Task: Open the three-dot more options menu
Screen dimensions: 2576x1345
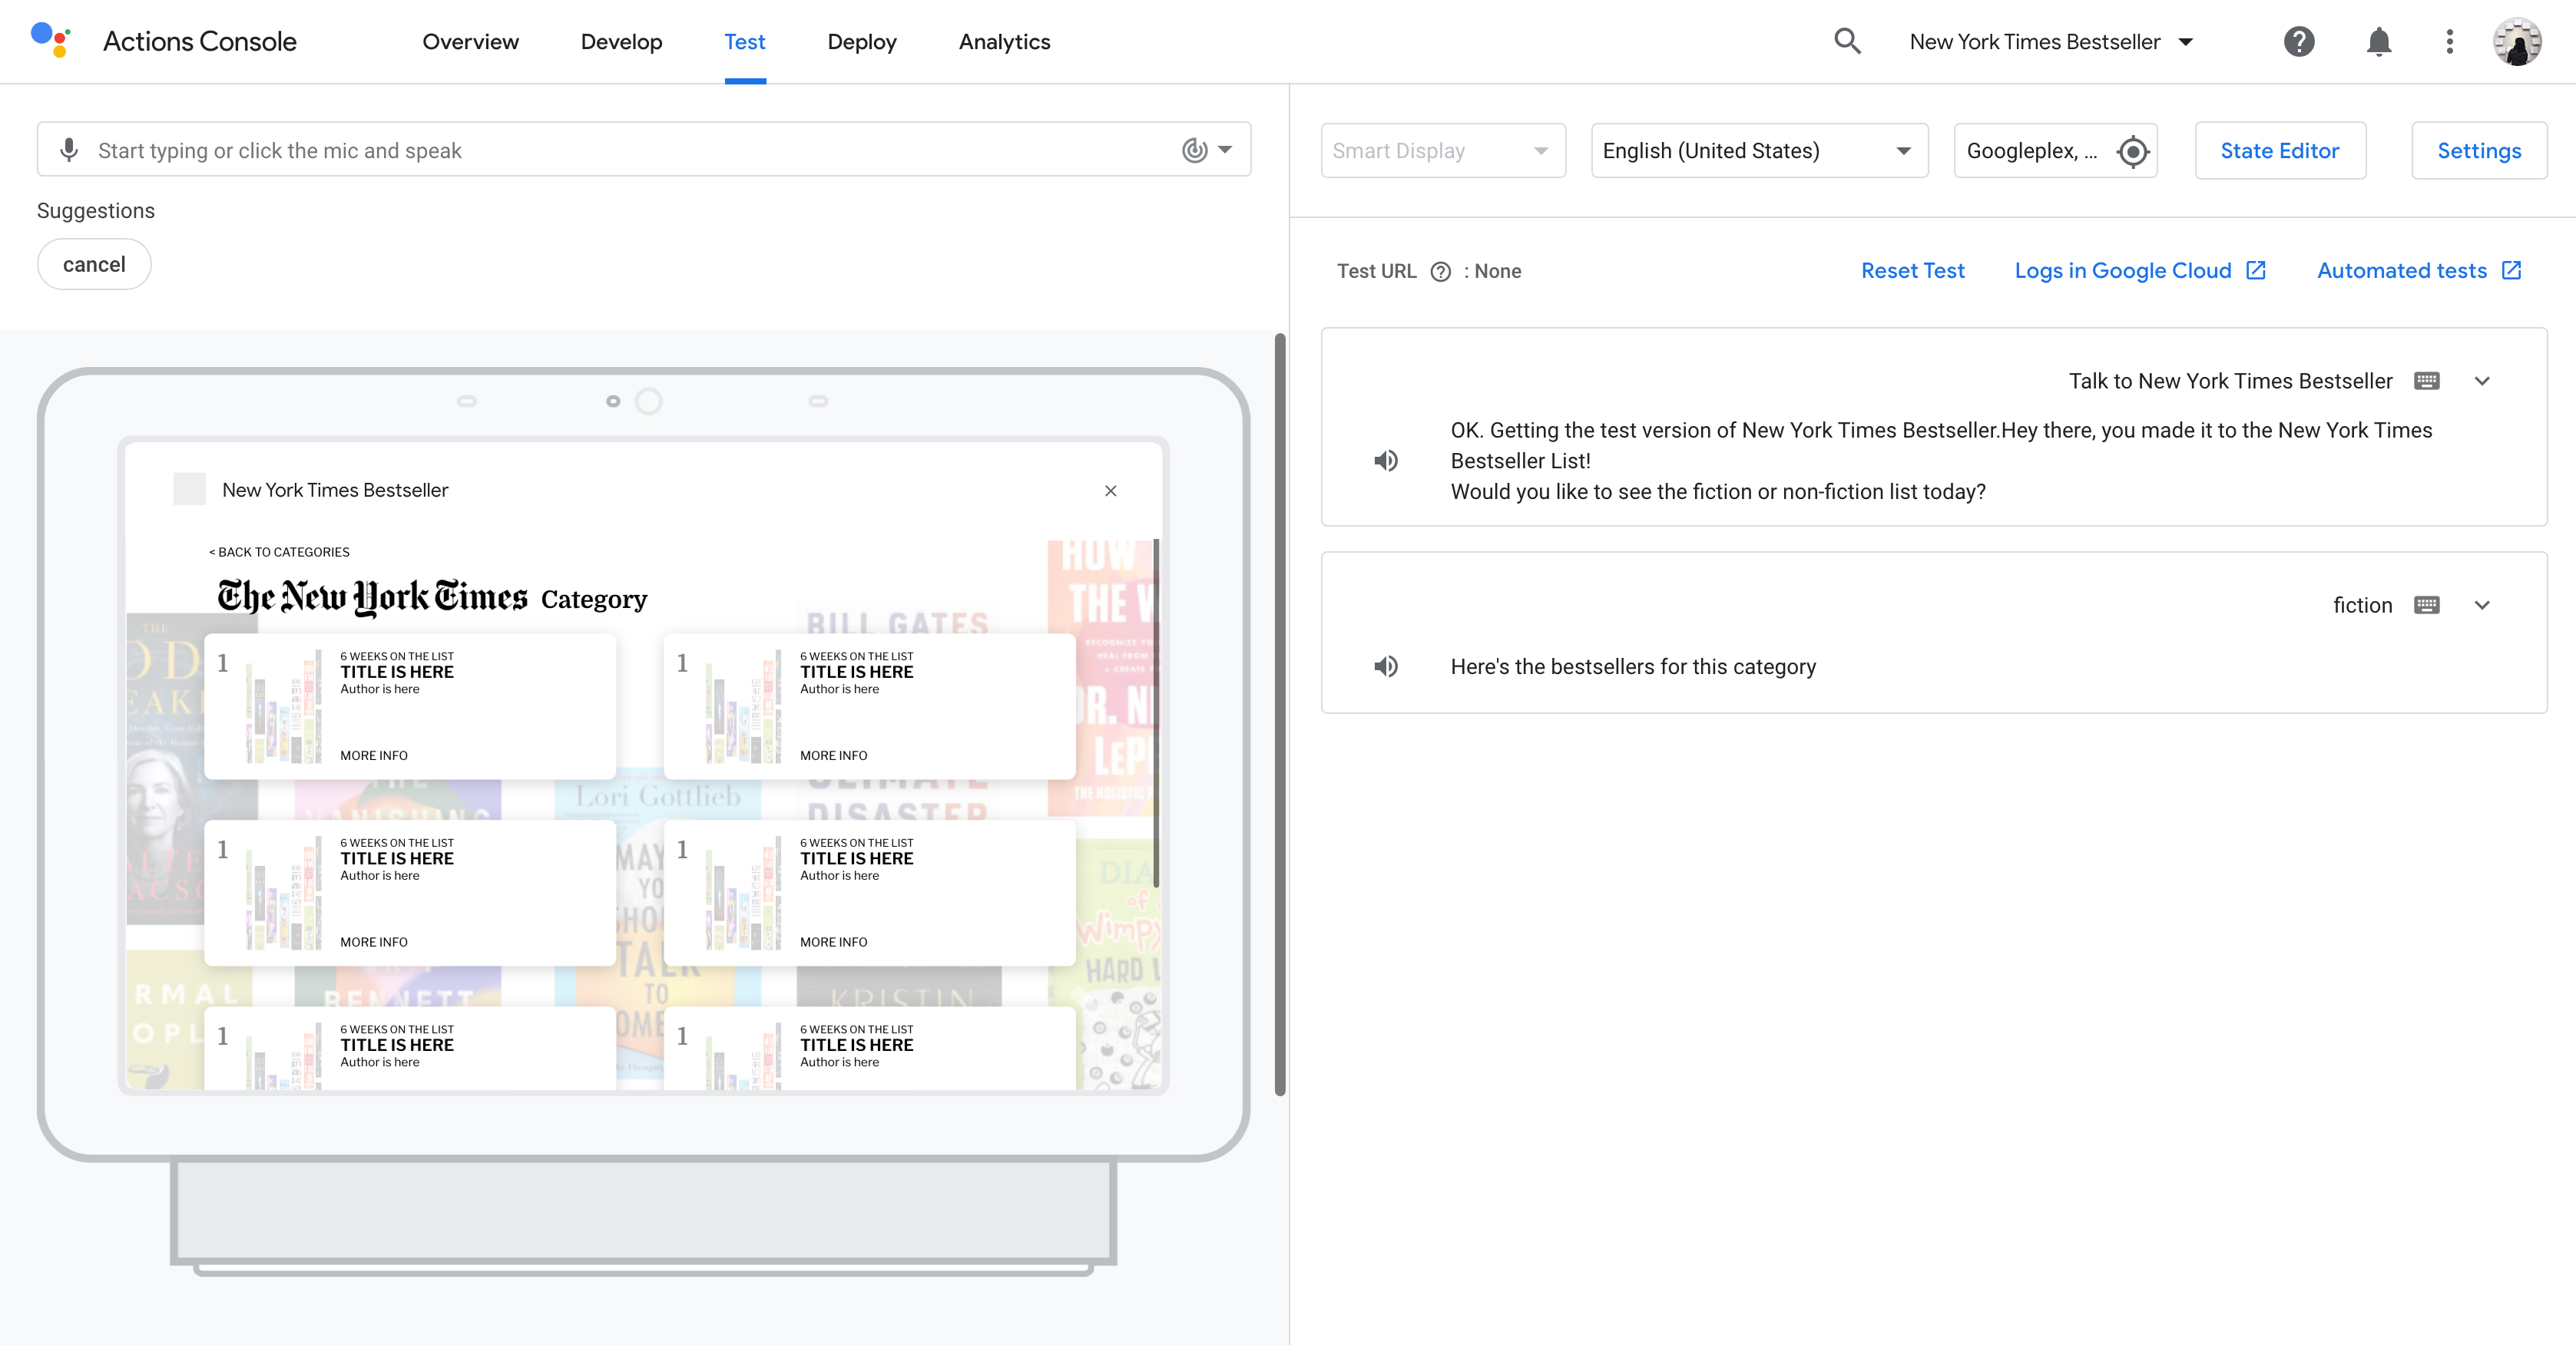Action: 2449,41
